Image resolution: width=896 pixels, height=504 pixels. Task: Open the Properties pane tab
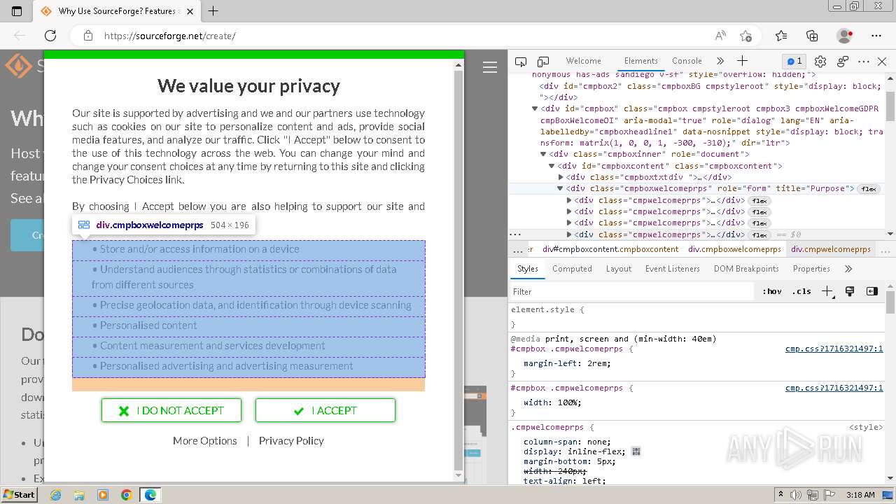[811, 269]
